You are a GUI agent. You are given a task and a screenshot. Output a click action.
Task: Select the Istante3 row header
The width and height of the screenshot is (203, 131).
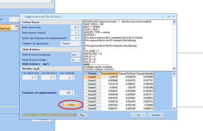point(92,87)
